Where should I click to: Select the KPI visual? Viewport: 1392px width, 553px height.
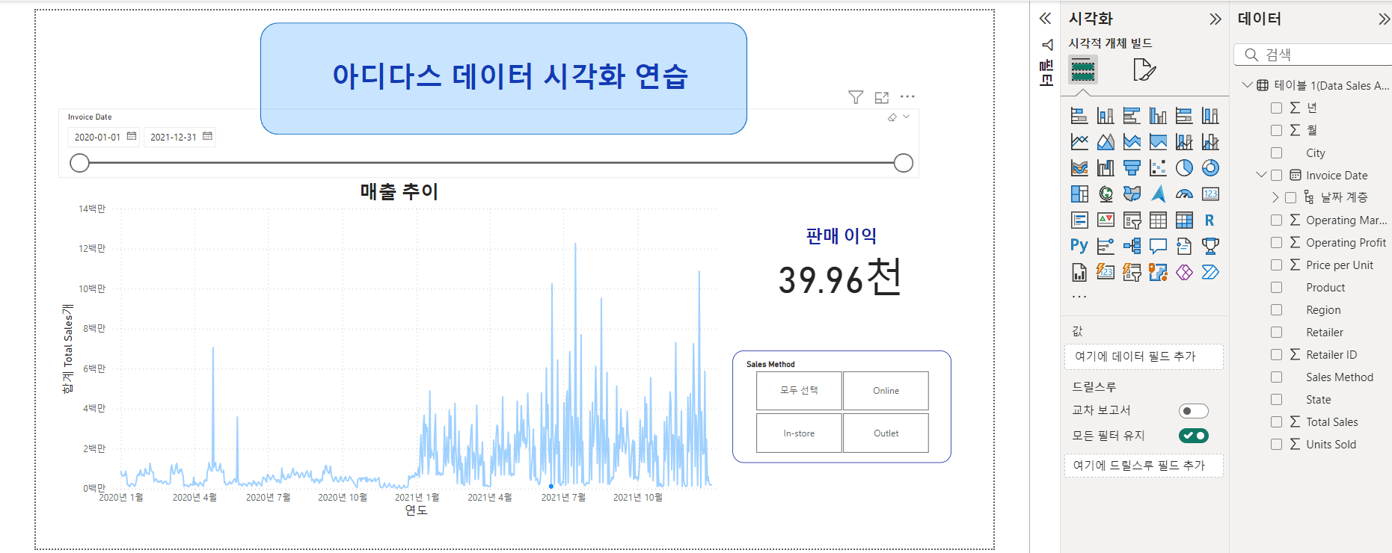coord(1106,220)
